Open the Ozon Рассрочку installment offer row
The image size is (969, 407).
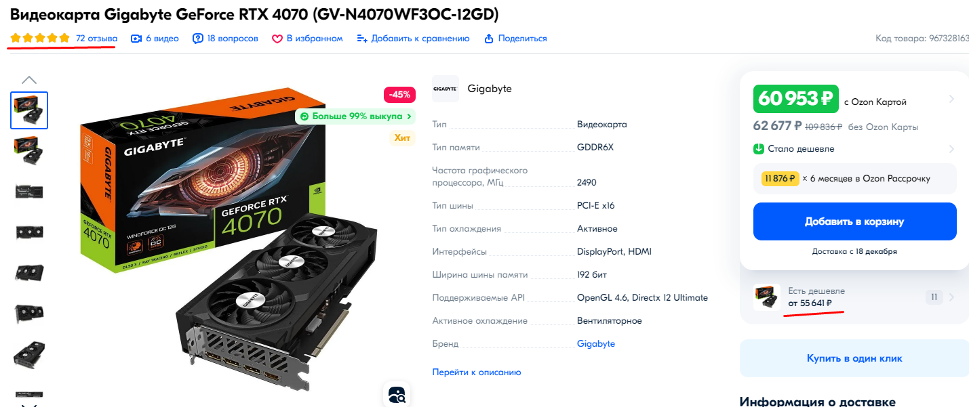tap(854, 179)
